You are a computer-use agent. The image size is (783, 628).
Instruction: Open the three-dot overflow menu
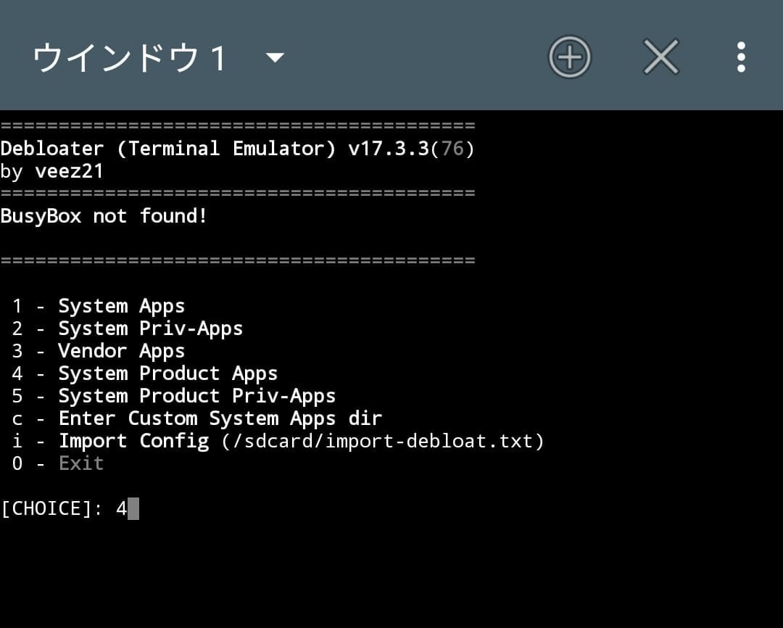pos(740,57)
